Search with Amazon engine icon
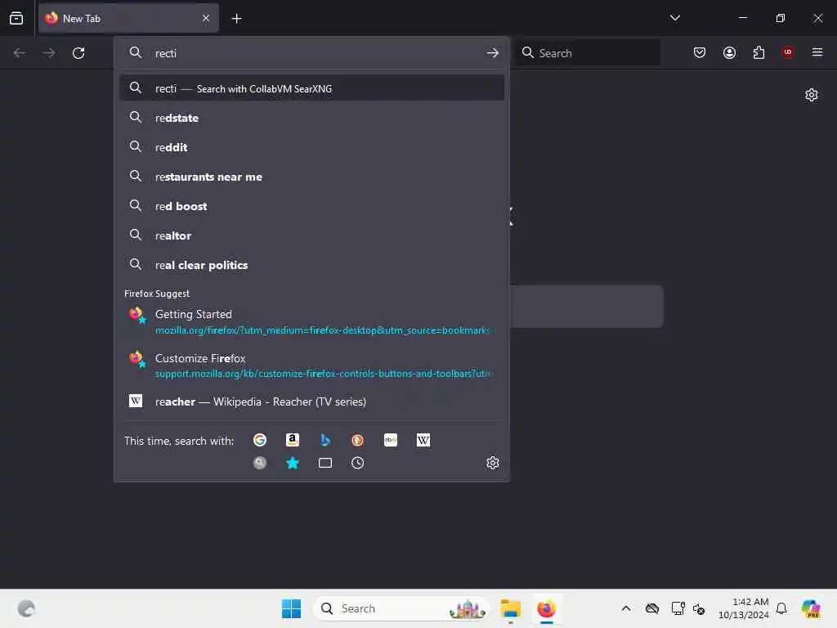Image resolution: width=837 pixels, height=628 pixels. (293, 440)
